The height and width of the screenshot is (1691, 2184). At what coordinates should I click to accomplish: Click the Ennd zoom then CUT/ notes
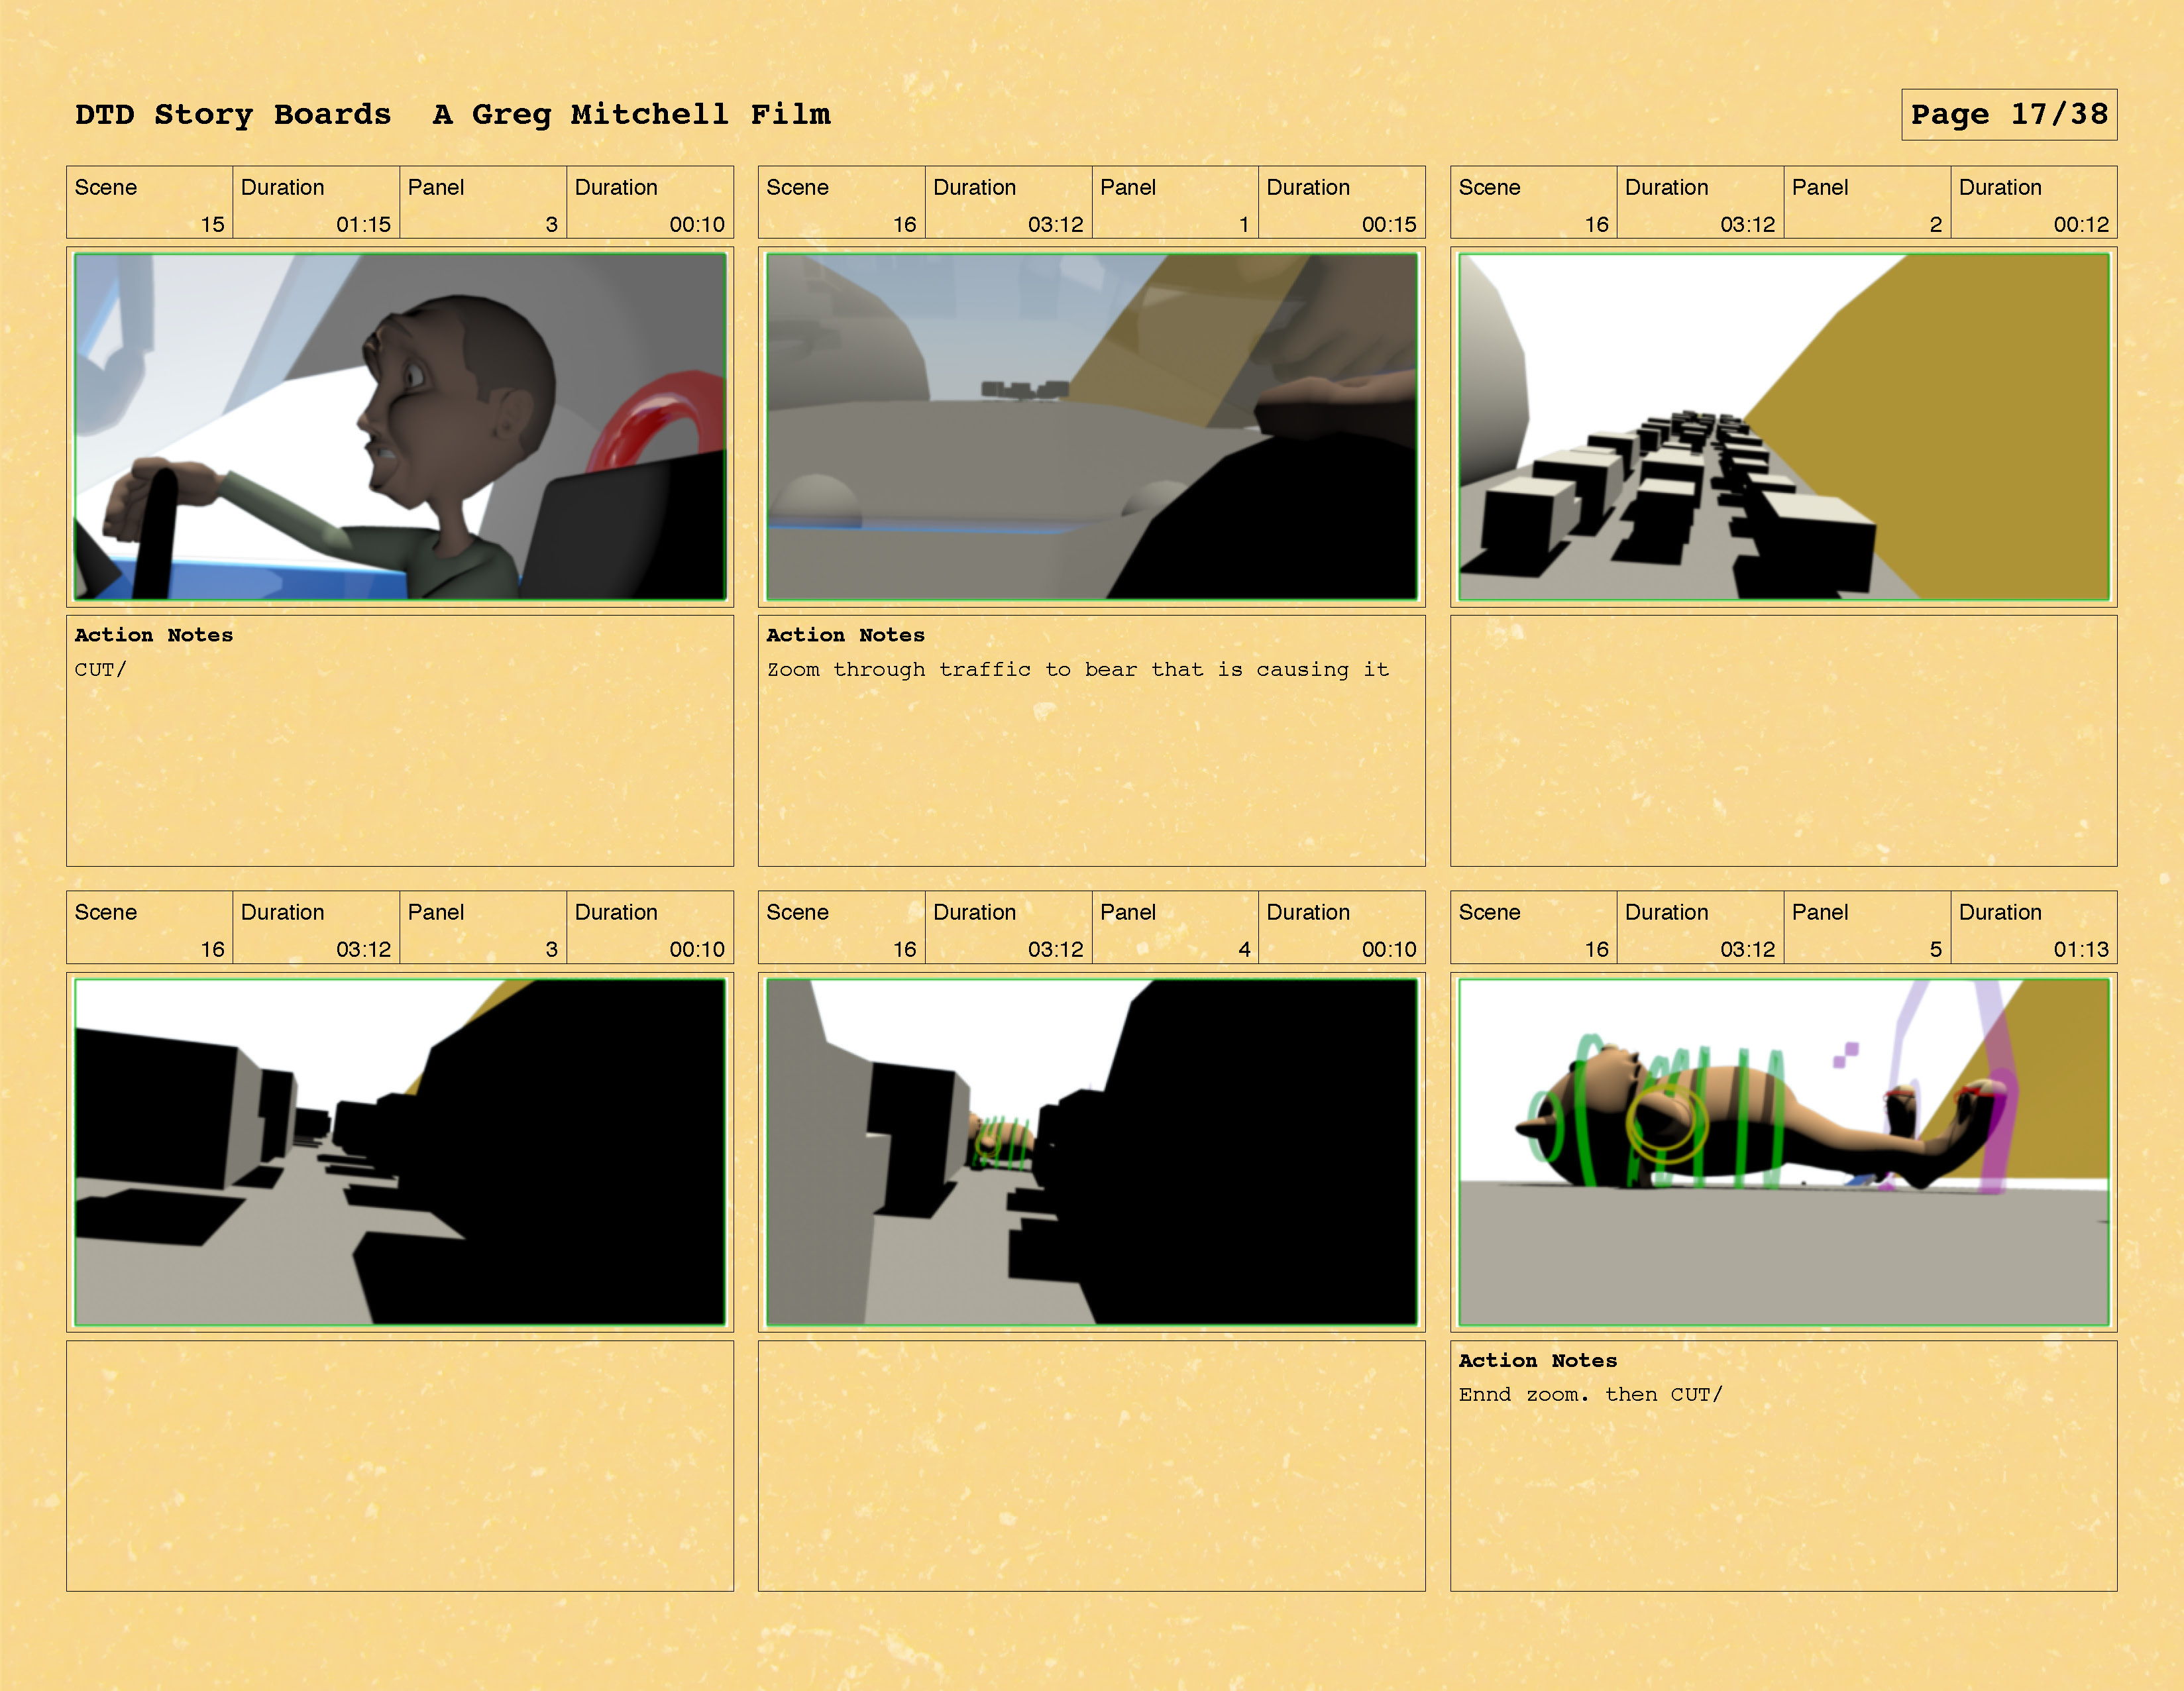[1590, 1395]
